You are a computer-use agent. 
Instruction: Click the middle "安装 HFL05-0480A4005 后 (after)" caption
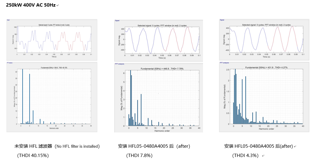(x=154, y=146)
